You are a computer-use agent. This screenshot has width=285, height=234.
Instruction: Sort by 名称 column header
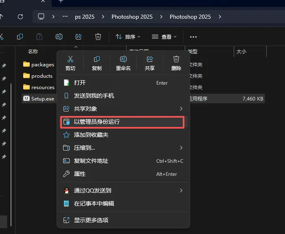[33, 52]
